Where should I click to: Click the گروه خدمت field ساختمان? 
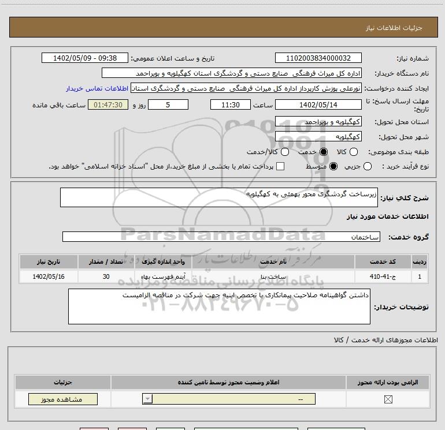coord(221,237)
